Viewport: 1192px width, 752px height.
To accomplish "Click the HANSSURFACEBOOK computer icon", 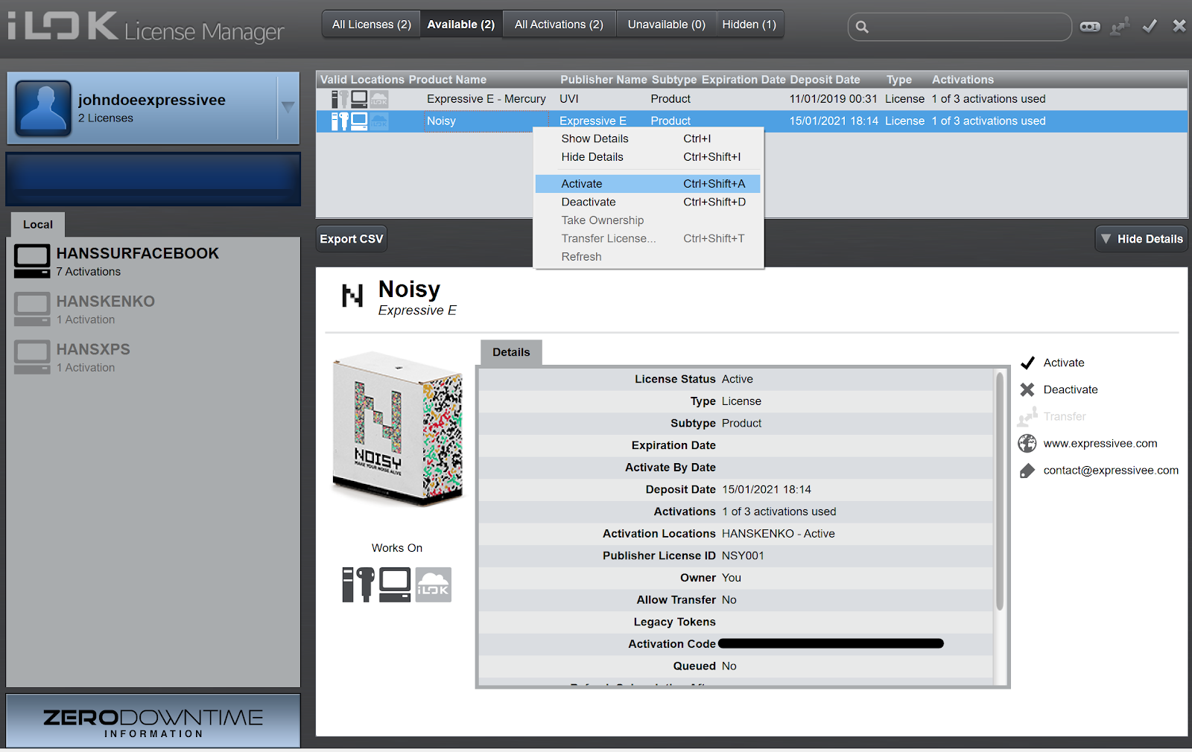I will pos(32,261).
